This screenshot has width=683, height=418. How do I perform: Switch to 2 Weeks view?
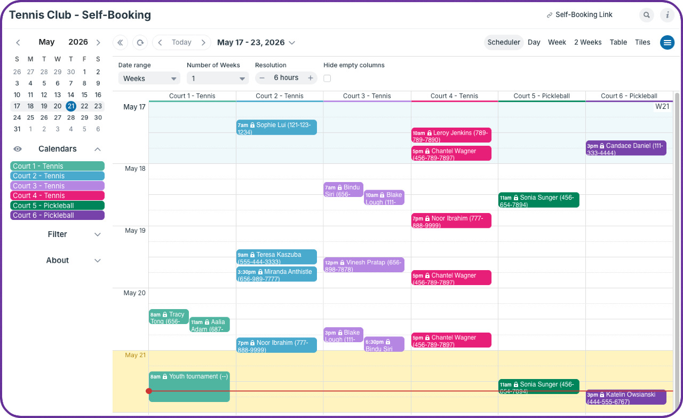point(588,43)
